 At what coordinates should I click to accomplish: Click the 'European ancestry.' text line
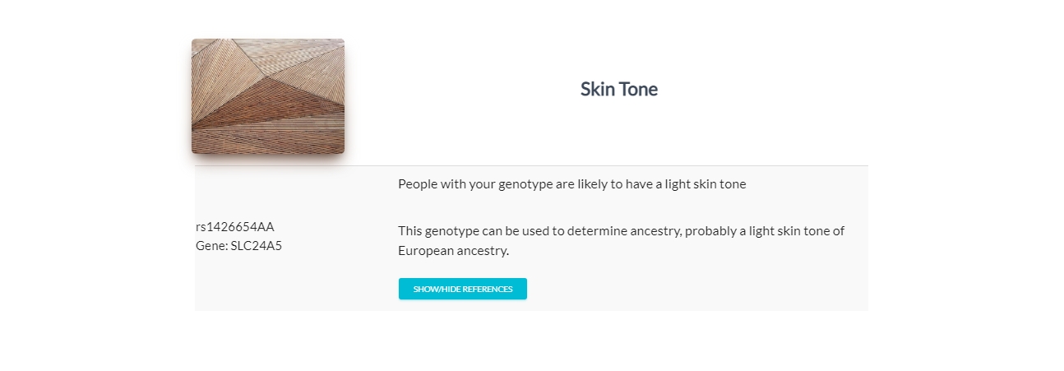[453, 251]
